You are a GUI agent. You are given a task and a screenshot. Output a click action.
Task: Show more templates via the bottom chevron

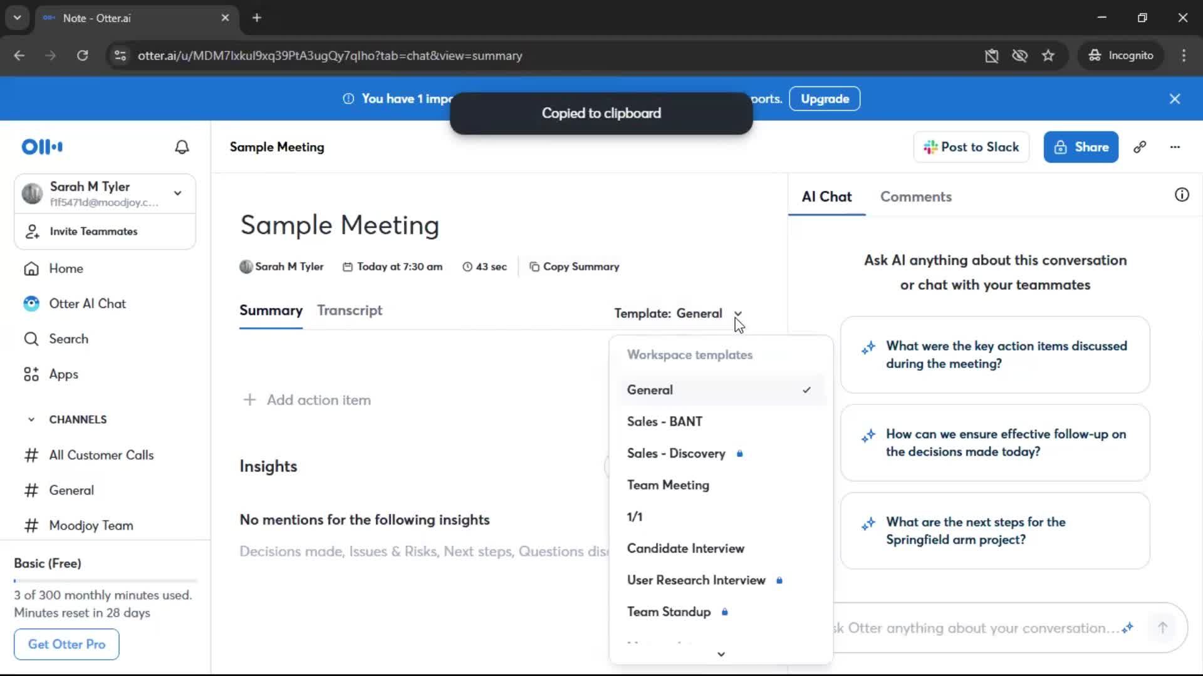pyautogui.click(x=721, y=654)
